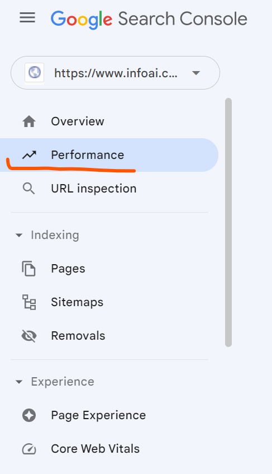This screenshot has height=474, width=272.
Task: Click the https://www.infoai.c... property field
Action: click(115, 73)
